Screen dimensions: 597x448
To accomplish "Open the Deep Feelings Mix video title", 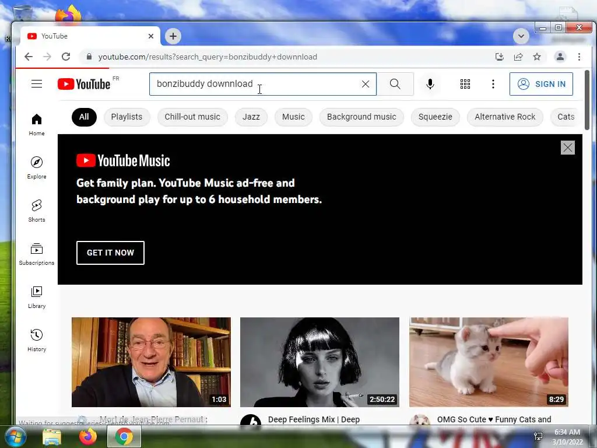I will [314, 419].
